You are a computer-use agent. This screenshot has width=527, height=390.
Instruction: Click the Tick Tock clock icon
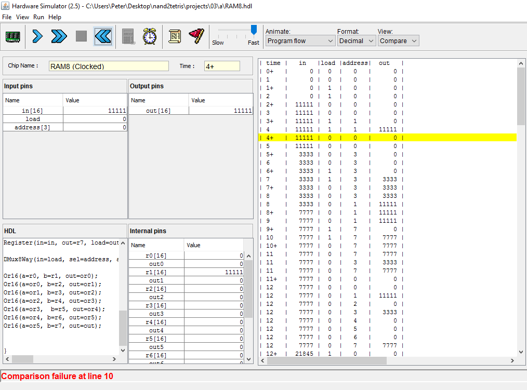(x=150, y=36)
